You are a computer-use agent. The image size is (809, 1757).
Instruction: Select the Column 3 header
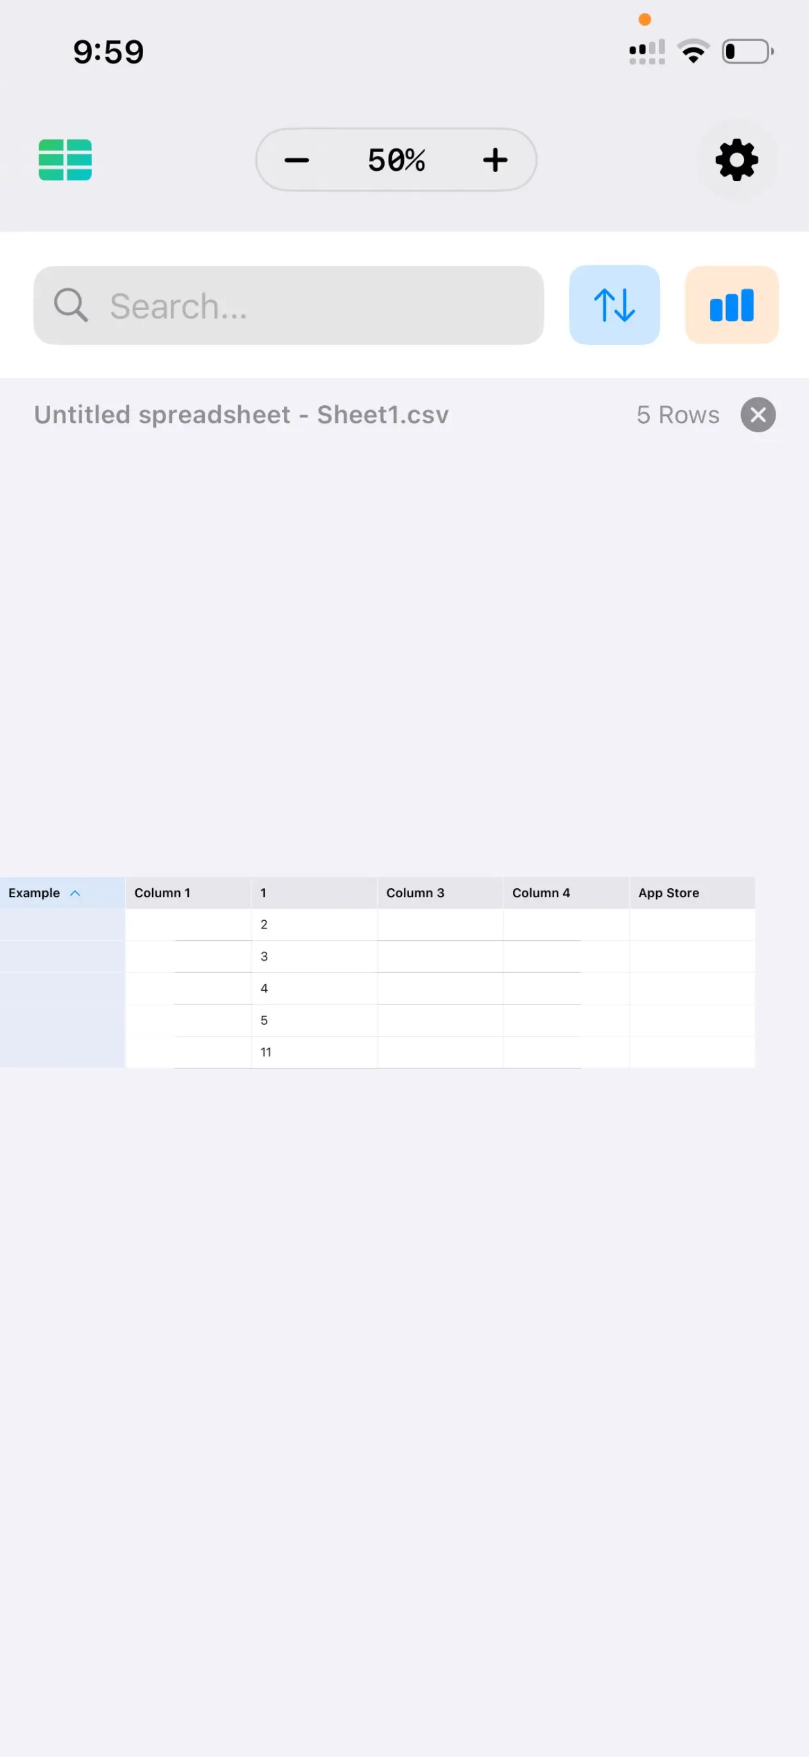point(415,892)
